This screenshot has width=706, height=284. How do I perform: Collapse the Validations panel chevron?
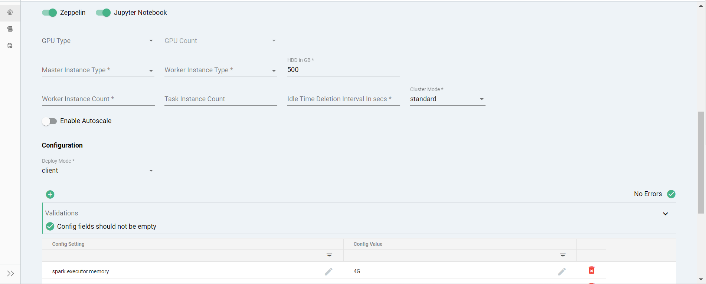665,214
